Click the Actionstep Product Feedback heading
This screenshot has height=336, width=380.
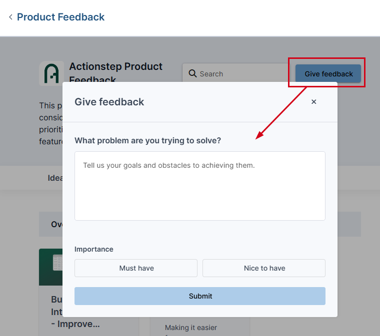pyautogui.click(x=116, y=72)
